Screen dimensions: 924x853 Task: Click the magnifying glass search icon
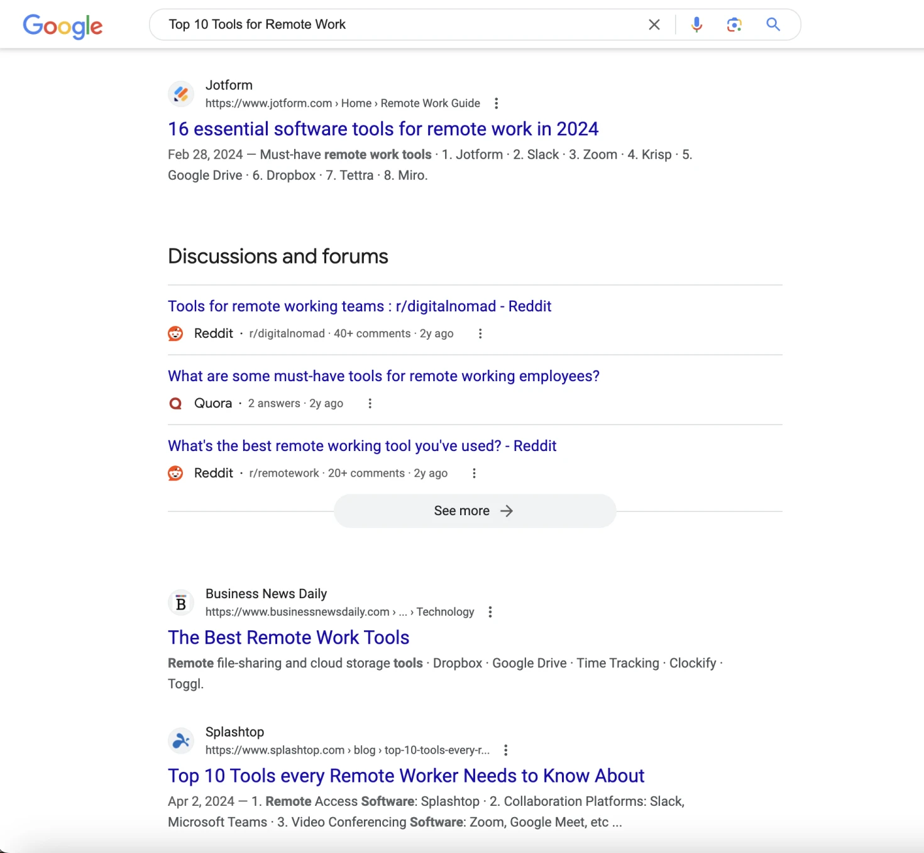click(773, 25)
